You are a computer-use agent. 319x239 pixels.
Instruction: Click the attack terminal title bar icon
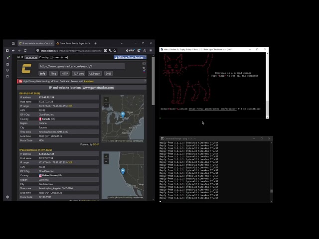(162, 49)
